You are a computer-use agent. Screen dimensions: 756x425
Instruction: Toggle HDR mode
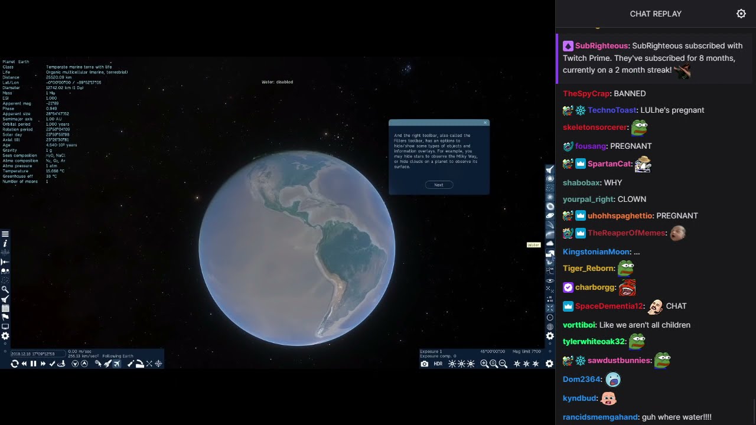pos(438,364)
